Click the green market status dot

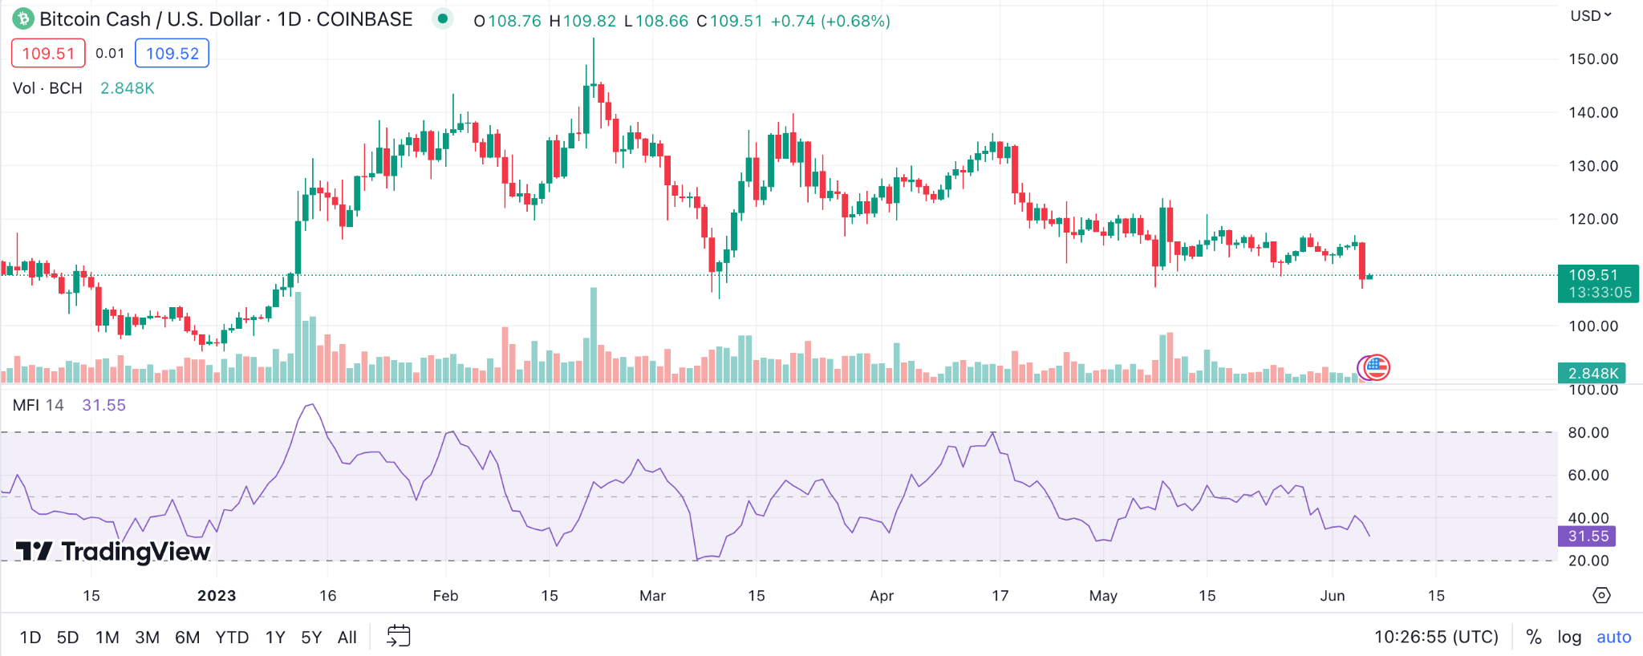pos(442,18)
